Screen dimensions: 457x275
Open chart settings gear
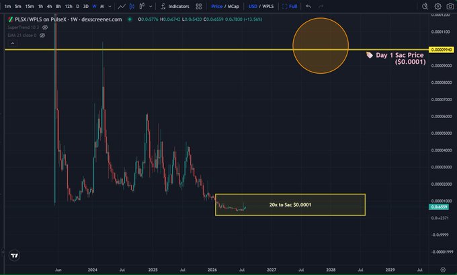click(438, 6)
